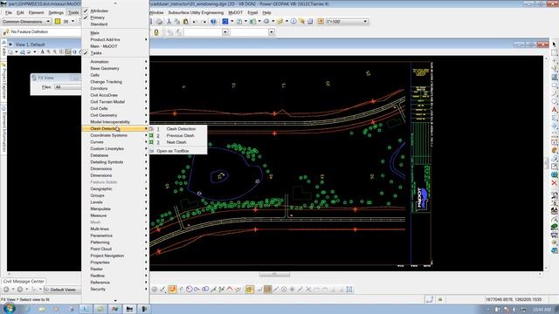Expand the Coordinate Systems submenu

[x=115, y=135]
